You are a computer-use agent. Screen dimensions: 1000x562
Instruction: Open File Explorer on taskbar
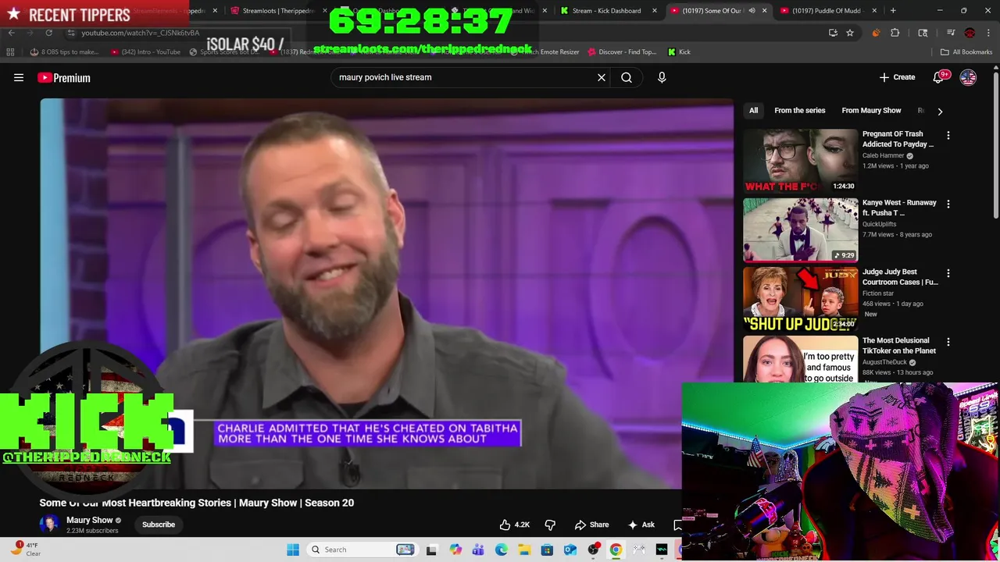click(524, 550)
